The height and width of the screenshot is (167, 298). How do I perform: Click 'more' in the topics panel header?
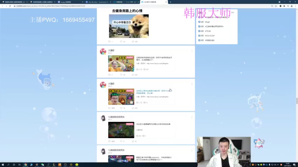[x=232, y=13]
